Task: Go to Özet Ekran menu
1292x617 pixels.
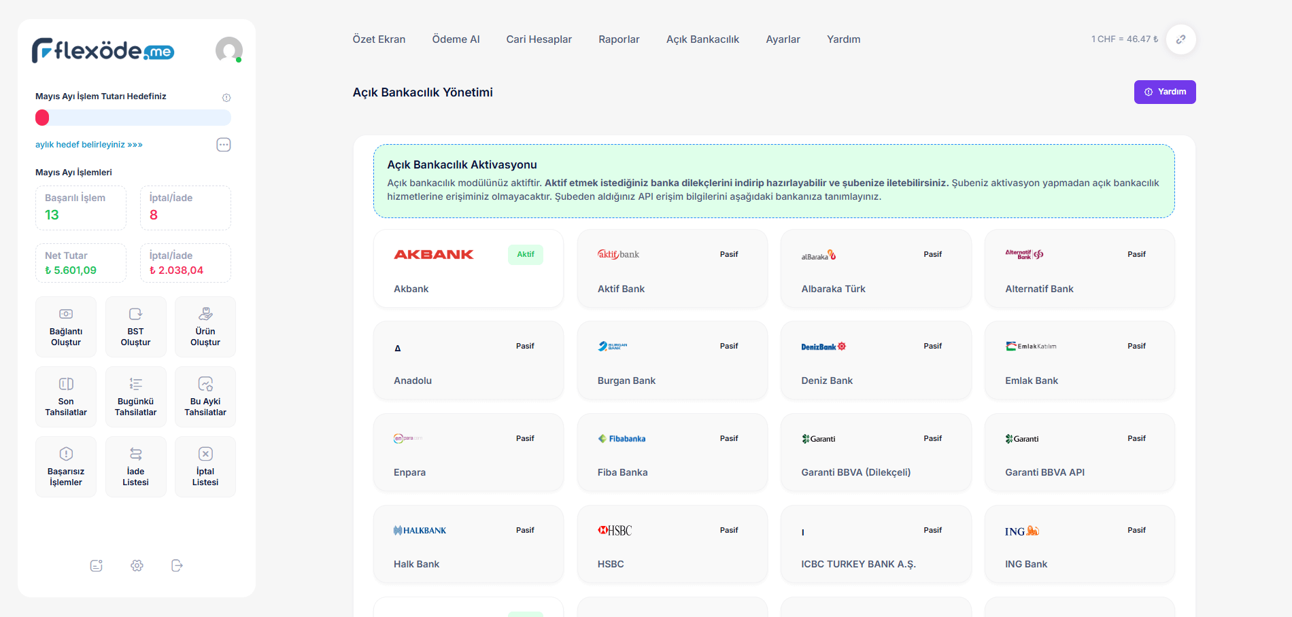Action: pyautogui.click(x=379, y=39)
